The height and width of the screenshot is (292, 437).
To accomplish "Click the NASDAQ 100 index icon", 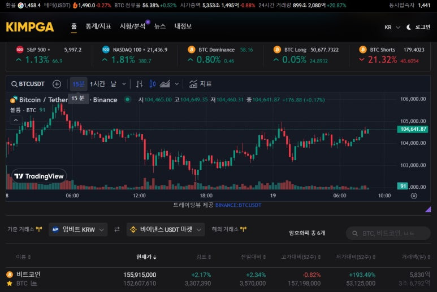I will (x=106, y=50).
